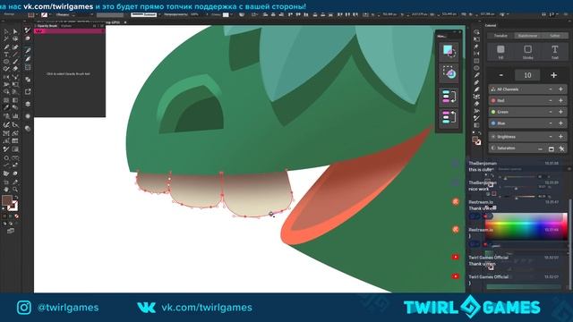Decrease the step value left of 10
Screen dimensions: 573x322
501,75
